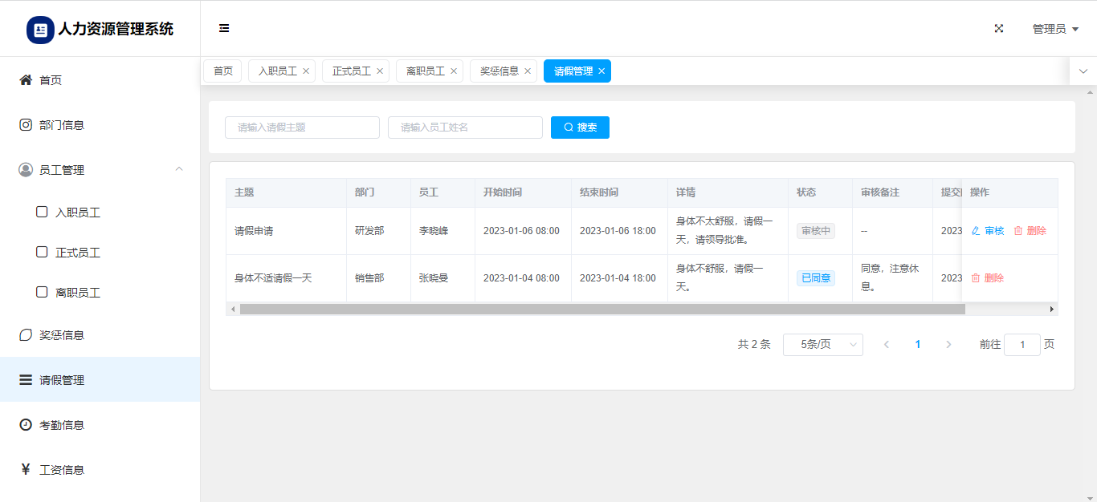Click the sidebar collapse menu icon

coord(224,28)
